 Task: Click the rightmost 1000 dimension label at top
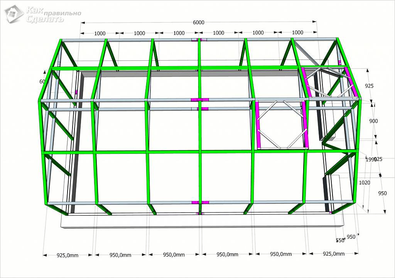(297, 33)
